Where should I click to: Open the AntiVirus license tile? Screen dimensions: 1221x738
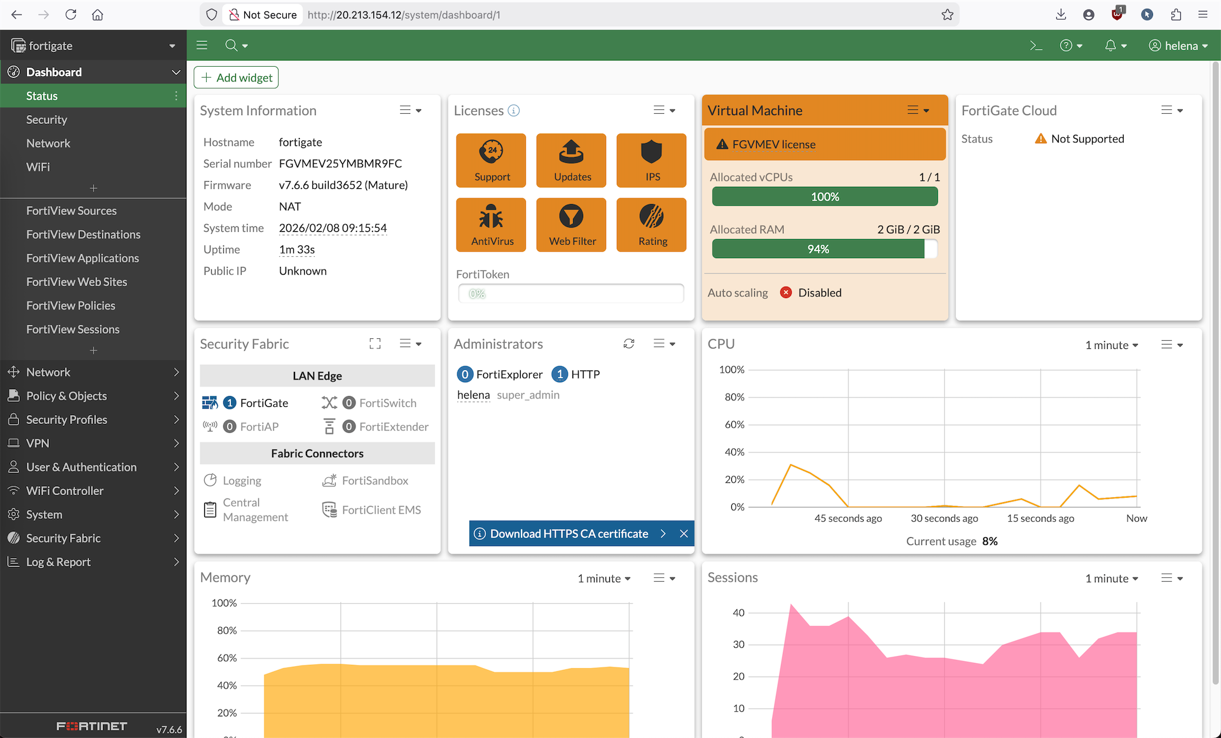click(x=492, y=224)
